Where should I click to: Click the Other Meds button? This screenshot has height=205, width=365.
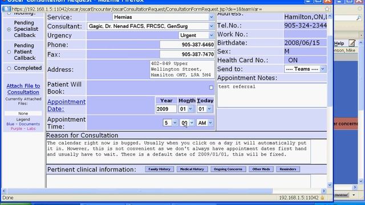tap(261, 169)
